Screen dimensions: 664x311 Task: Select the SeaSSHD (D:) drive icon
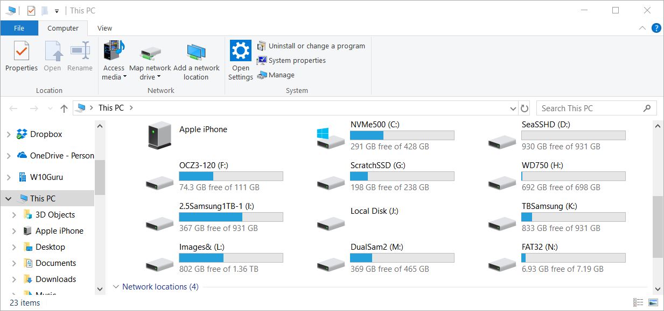tap(502, 141)
